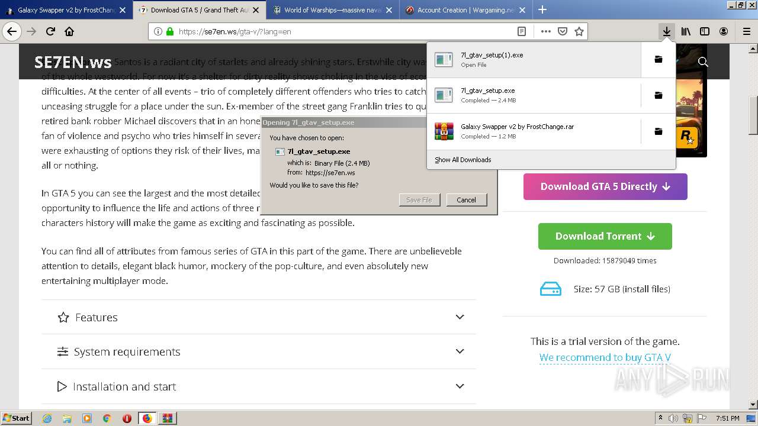Click the site search magnifier icon

click(703, 62)
